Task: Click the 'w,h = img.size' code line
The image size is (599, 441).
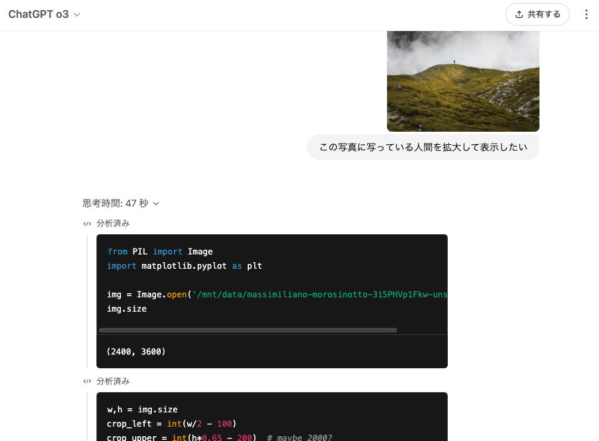Action: click(x=142, y=409)
